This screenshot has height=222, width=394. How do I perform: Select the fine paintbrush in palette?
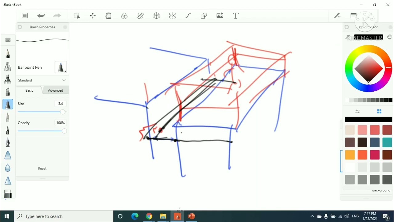point(8,117)
